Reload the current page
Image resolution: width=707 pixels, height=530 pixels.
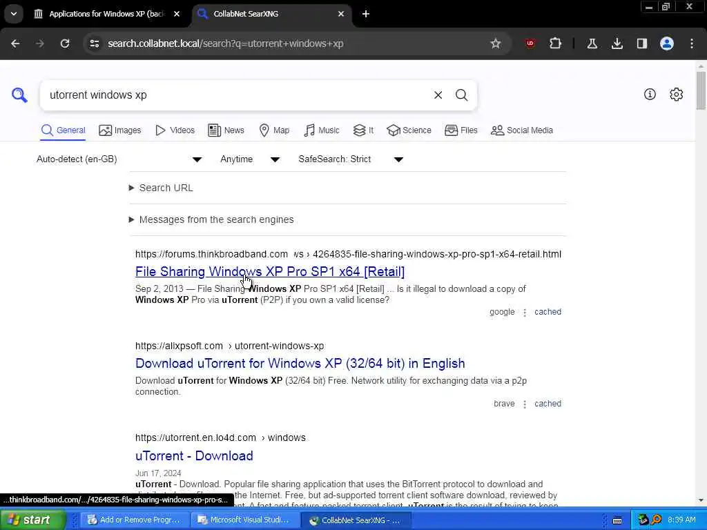pos(65,43)
